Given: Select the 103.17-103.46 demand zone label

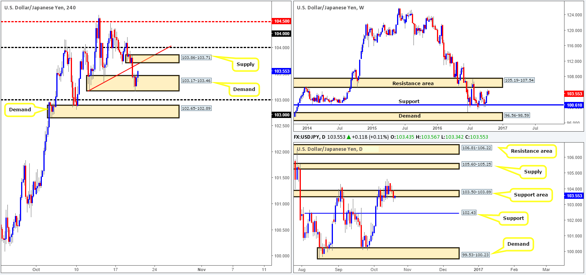Looking at the screenshot, I should click(x=196, y=81).
